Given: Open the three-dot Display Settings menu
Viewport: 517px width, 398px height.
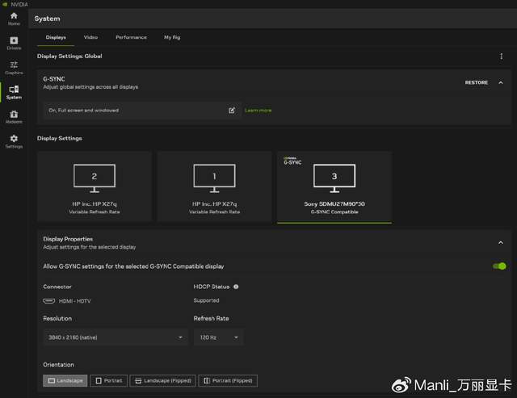Looking at the screenshot, I should pos(501,57).
